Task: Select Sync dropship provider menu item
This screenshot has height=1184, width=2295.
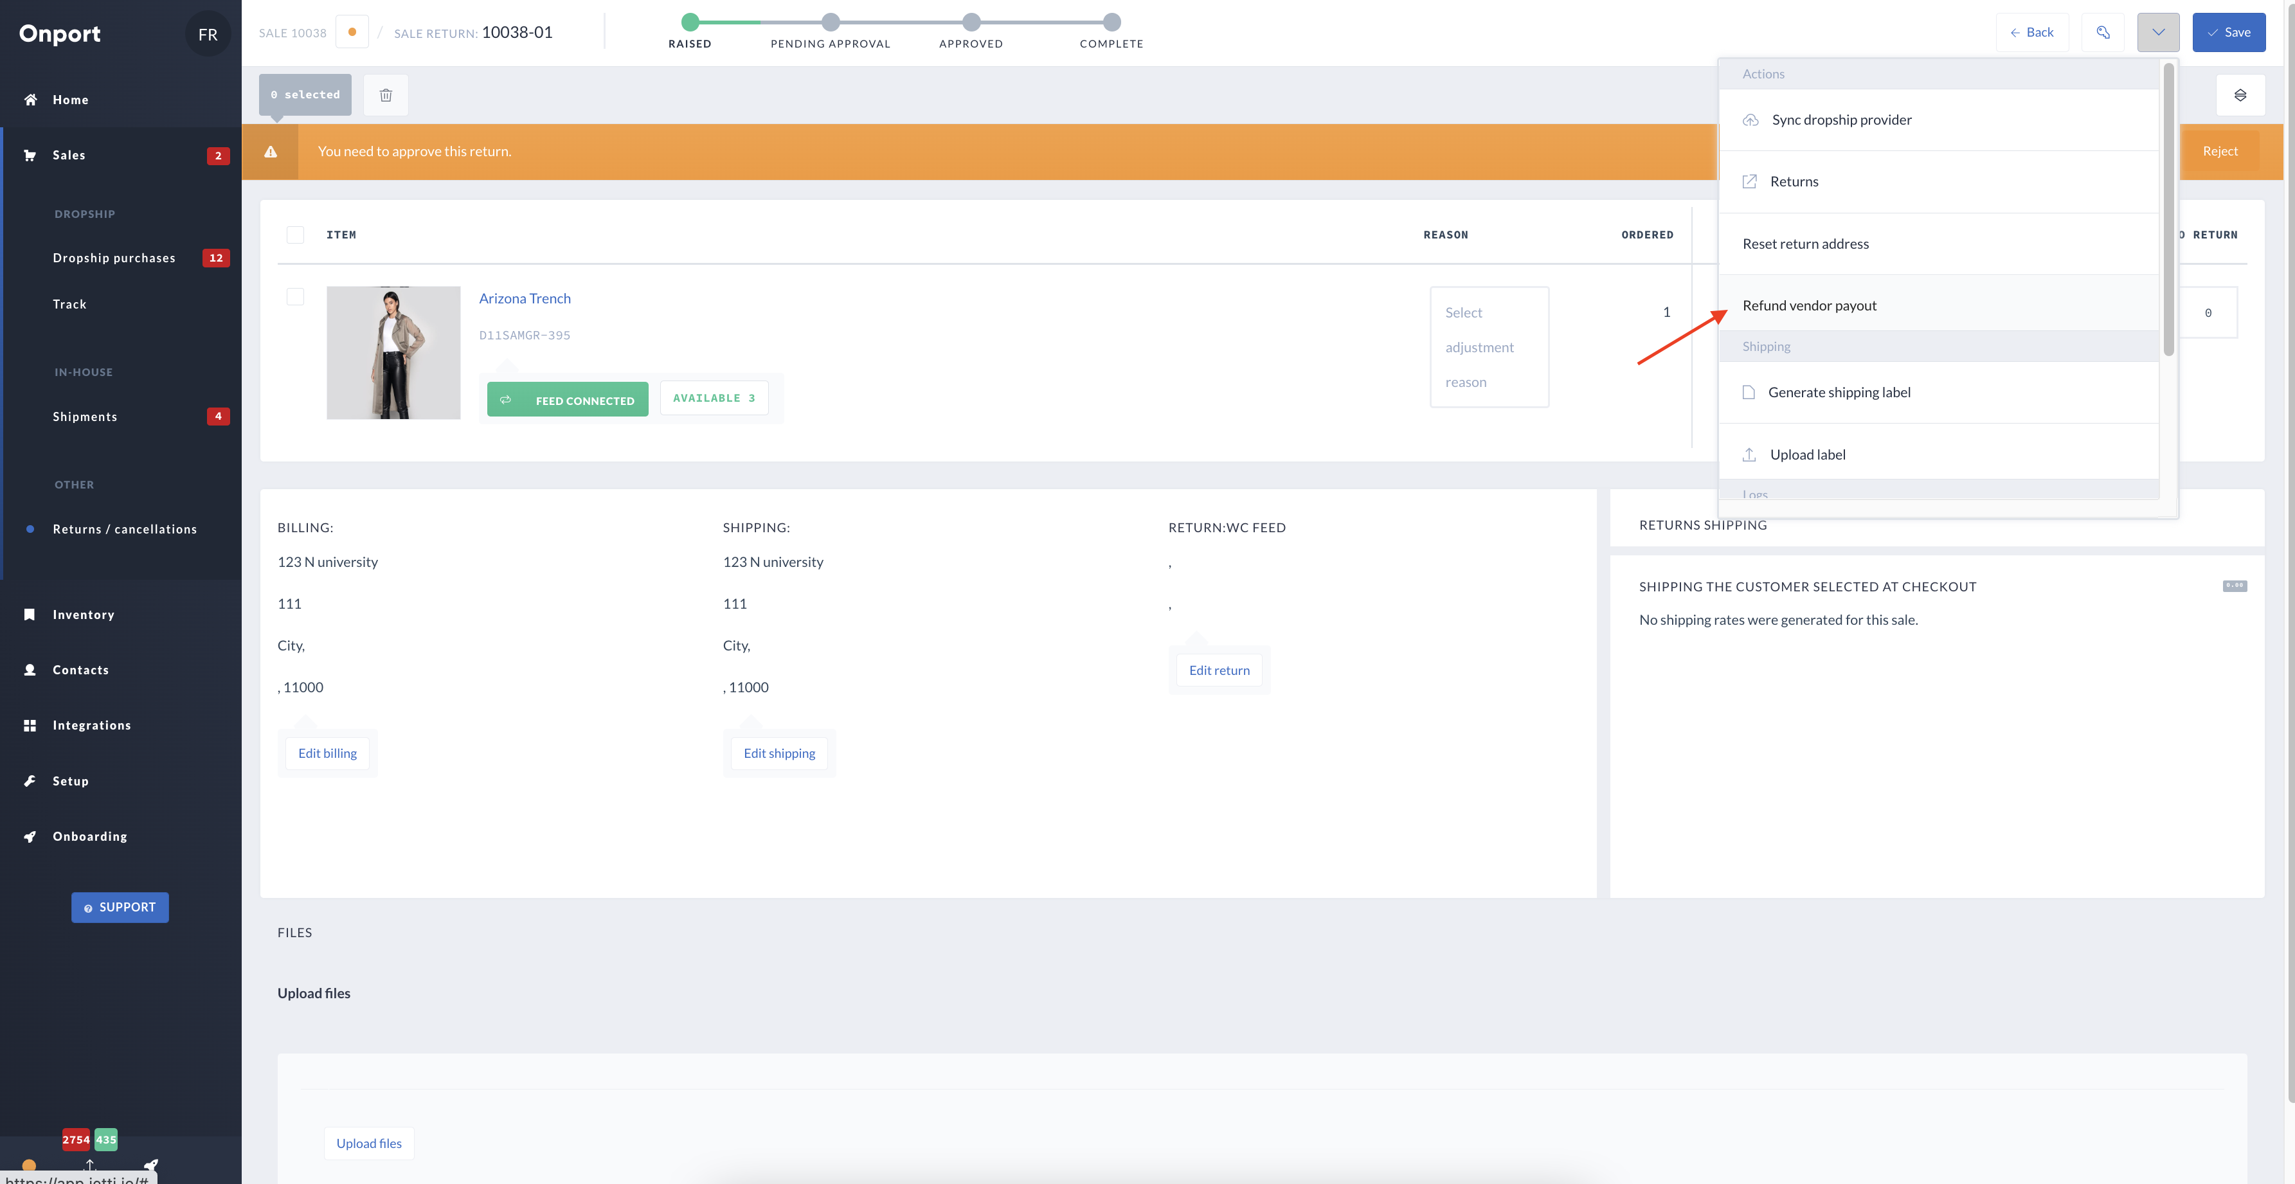Action: [1939, 120]
